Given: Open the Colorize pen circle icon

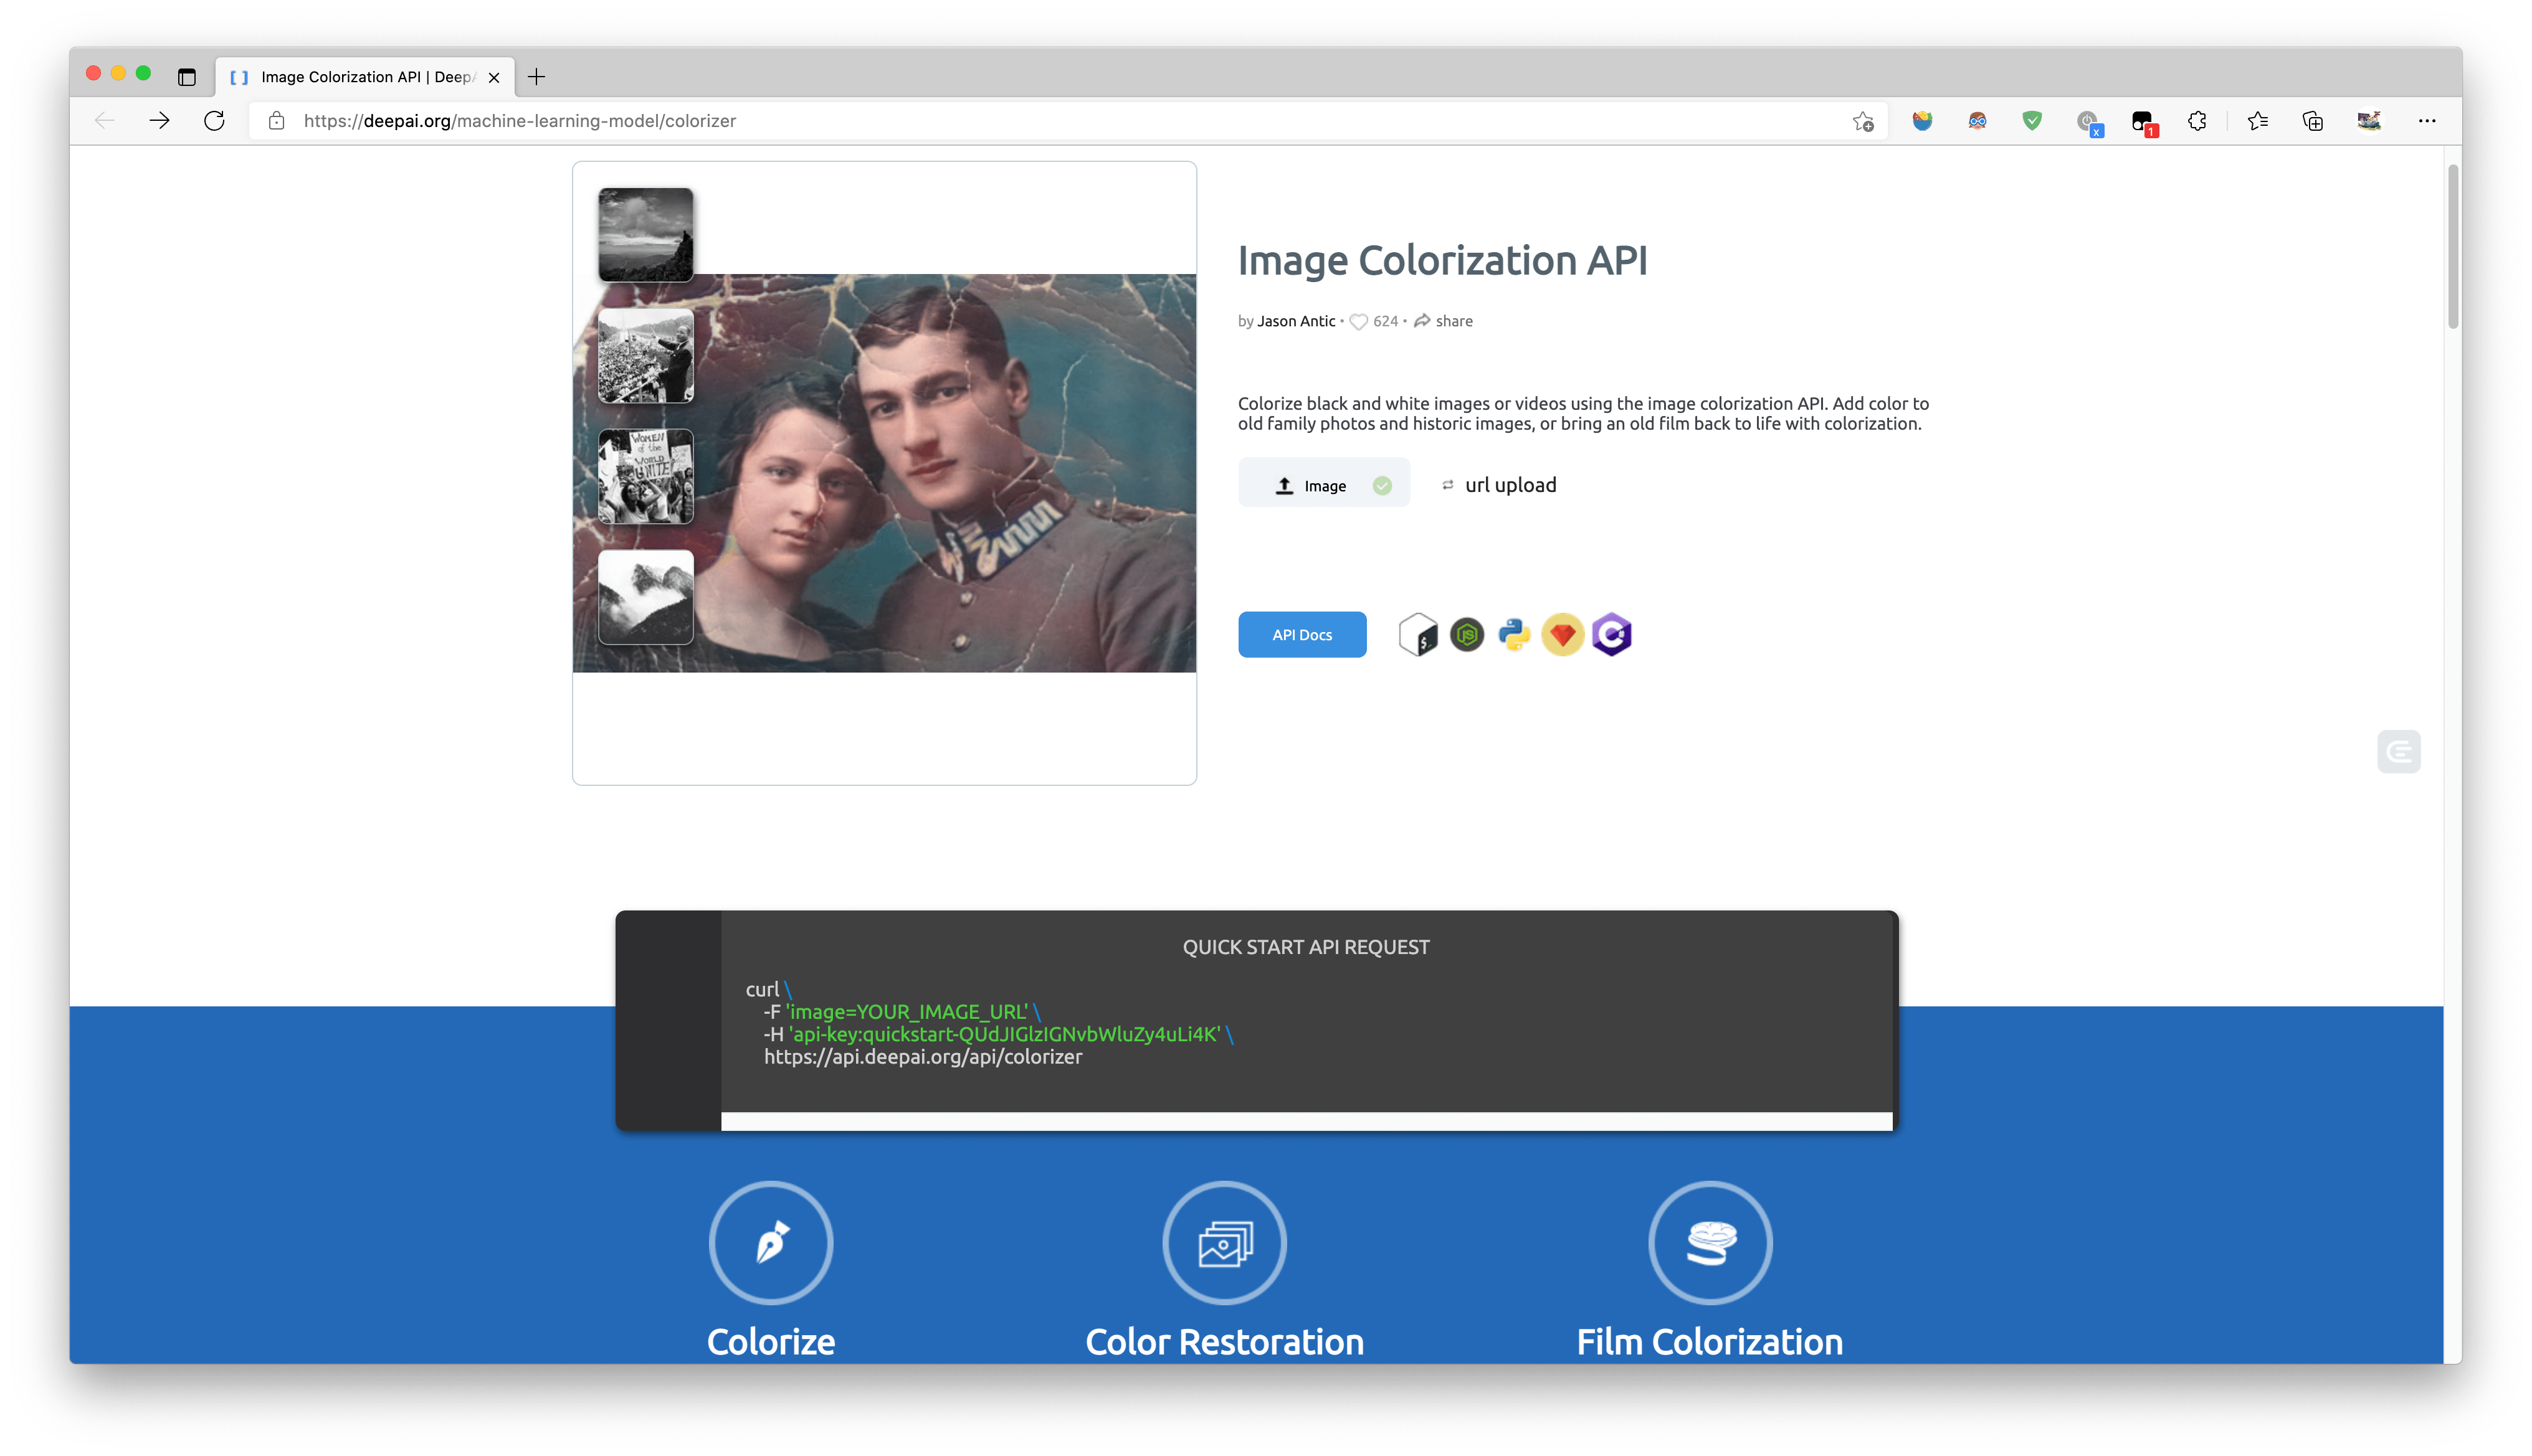Looking at the screenshot, I should coord(770,1242).
